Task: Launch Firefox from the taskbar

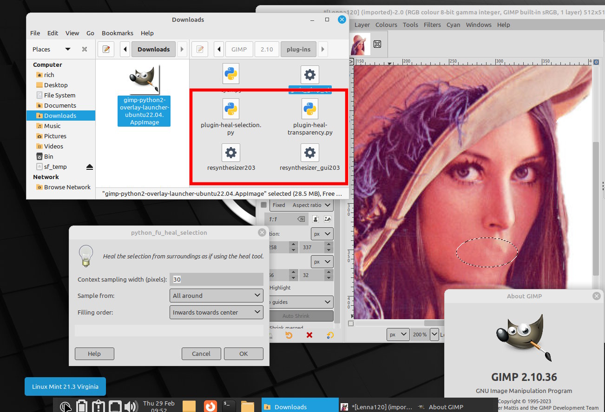Action: [x=210, y=406]
